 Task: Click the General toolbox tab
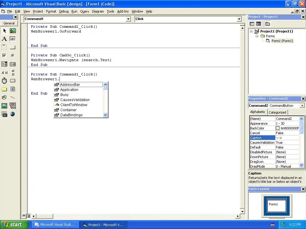[9, 23]
